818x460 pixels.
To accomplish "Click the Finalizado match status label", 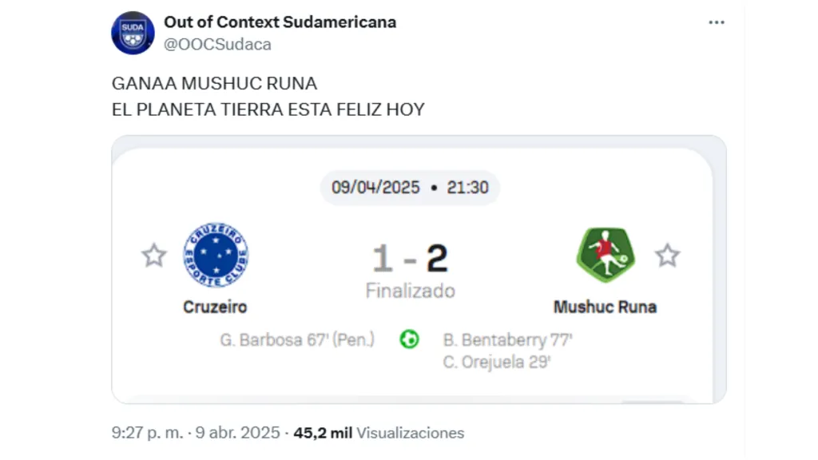I will click(x=410, y=291).
